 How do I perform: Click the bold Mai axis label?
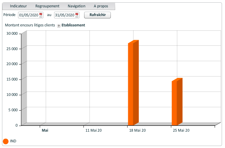[x=45, y=130]
